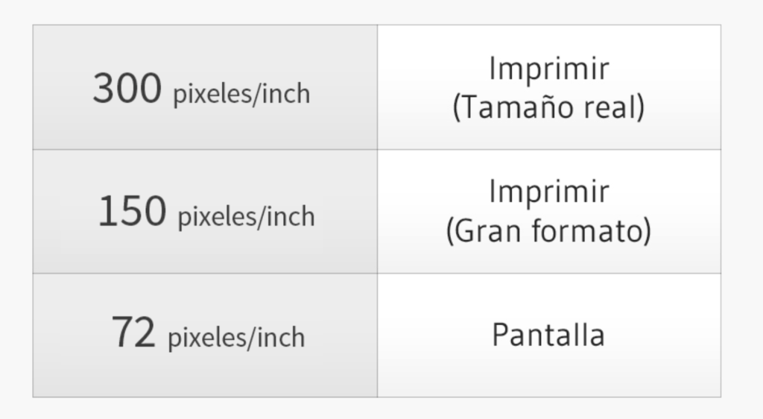
Task: Click the Imprimir (Gran formato) cell
Action: (x=548, y=211)
